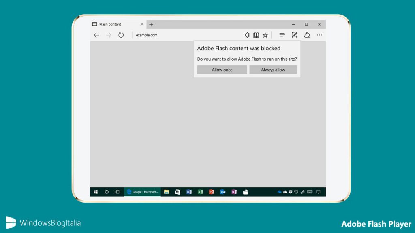Share the current page
415x233 pixels.
tap(307, 35)
